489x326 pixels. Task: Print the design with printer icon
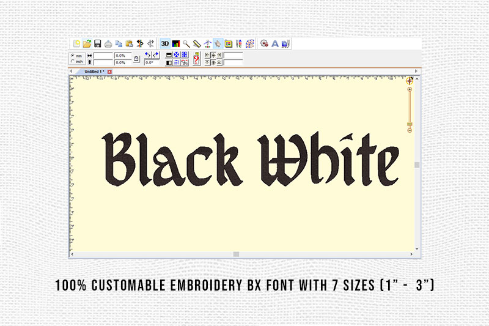[108, 43]
